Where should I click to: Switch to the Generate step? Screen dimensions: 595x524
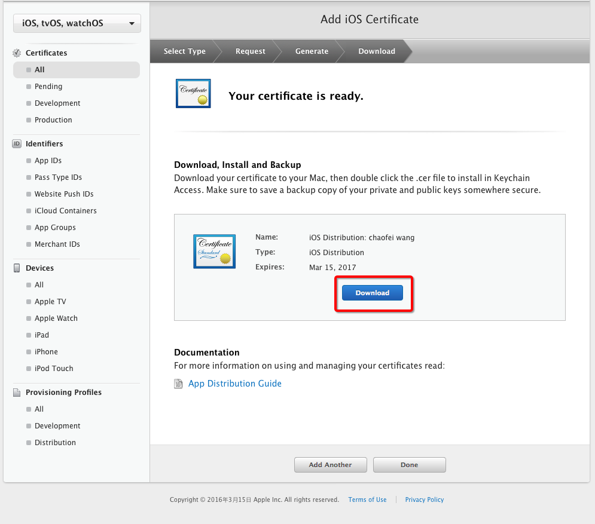click(x=311, y=51)
